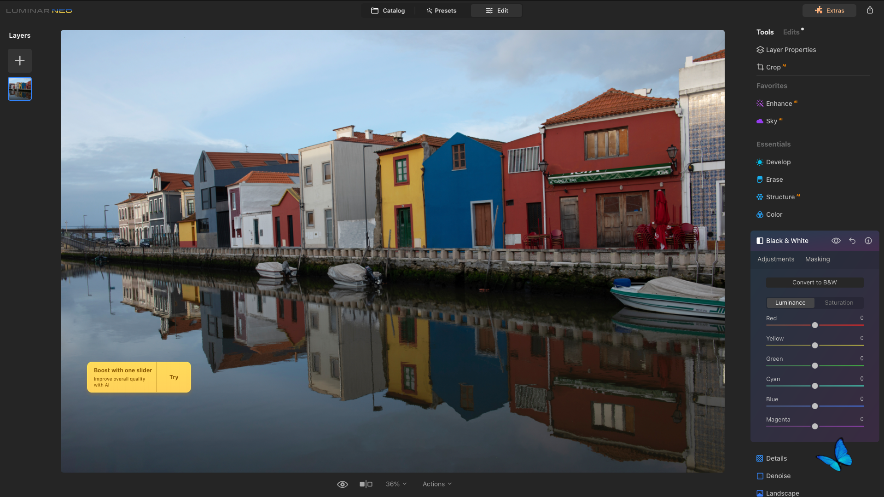Viewport: 884px width, 497px height.
Task: Click the Red slider value 0
Action: pyautogui.click(x=862, y=318)
